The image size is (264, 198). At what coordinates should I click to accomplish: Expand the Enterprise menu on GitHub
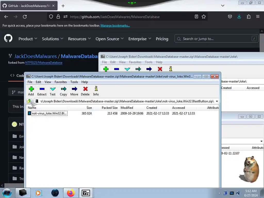point(140,39)
